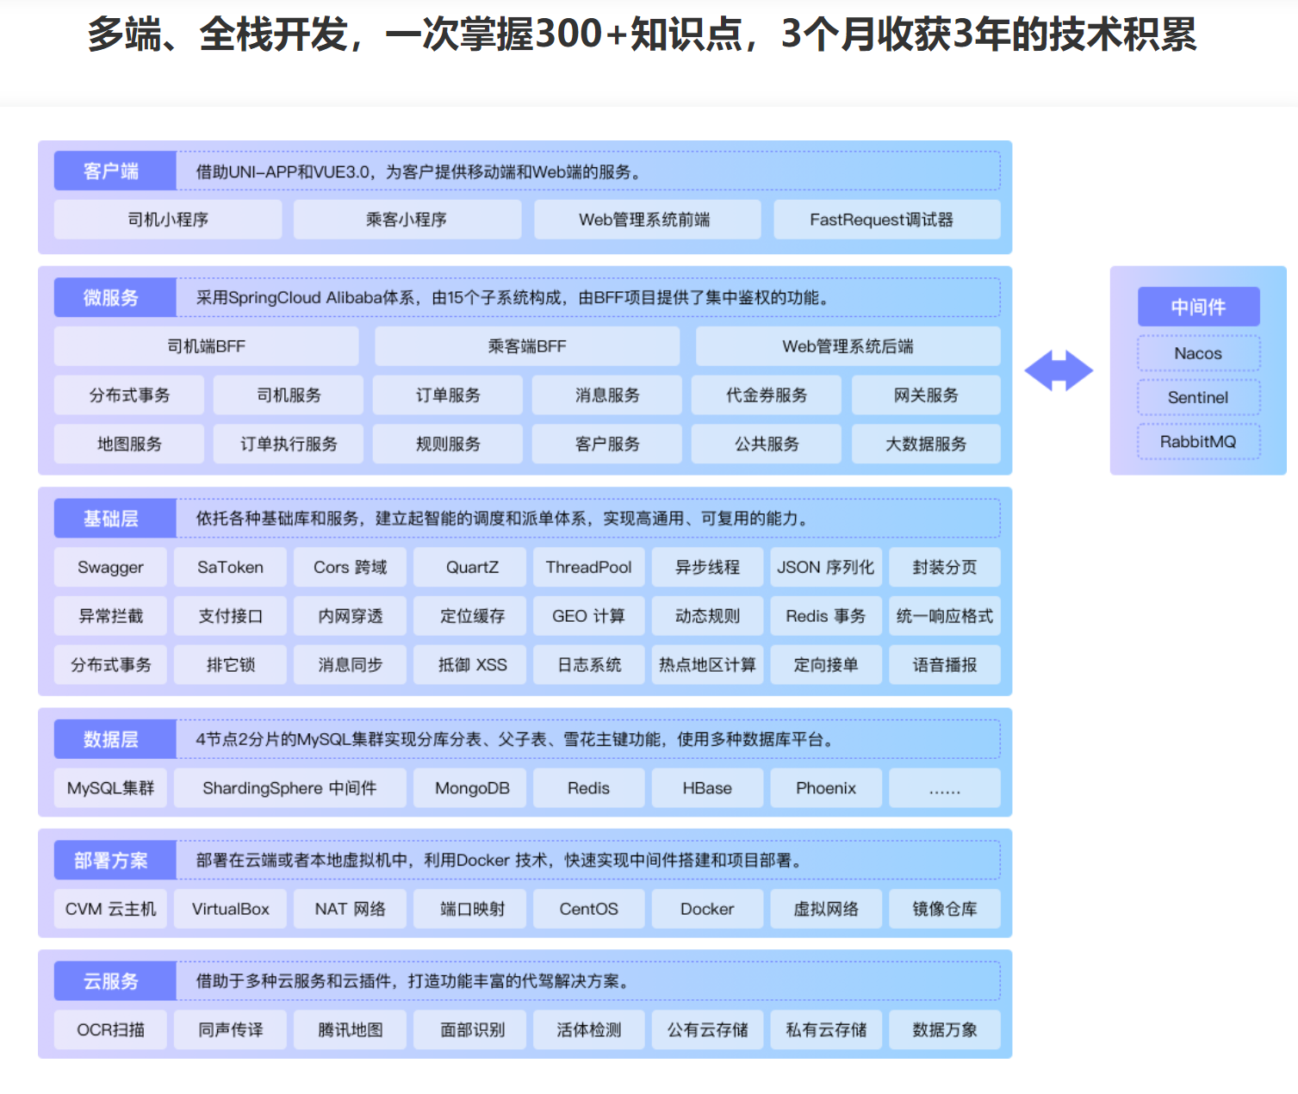Click the ThreadPool box

point(589,567)
